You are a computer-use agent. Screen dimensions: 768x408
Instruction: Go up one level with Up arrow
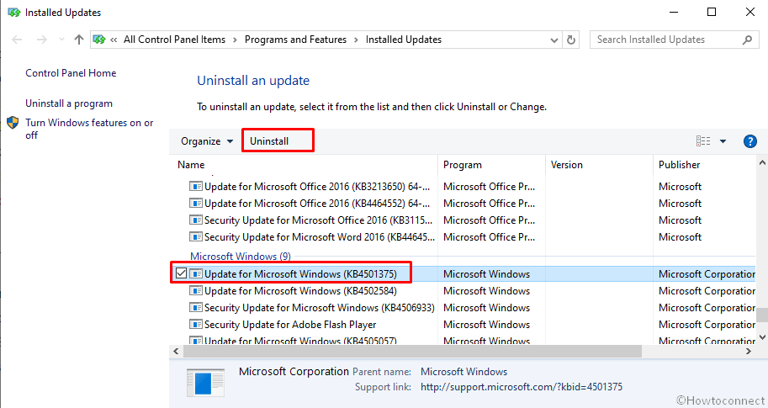point(79,40)
